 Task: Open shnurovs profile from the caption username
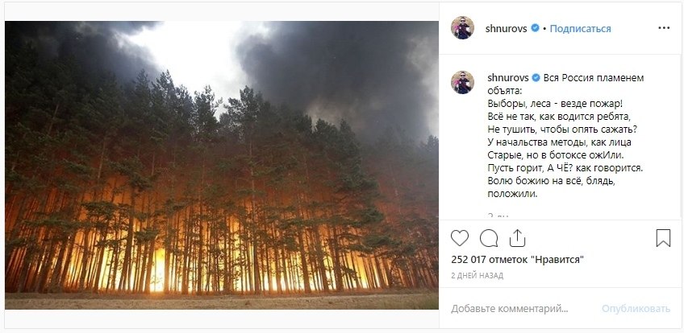(508, 78)
